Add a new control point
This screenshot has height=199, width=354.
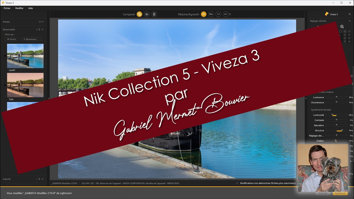pos(342,27)
